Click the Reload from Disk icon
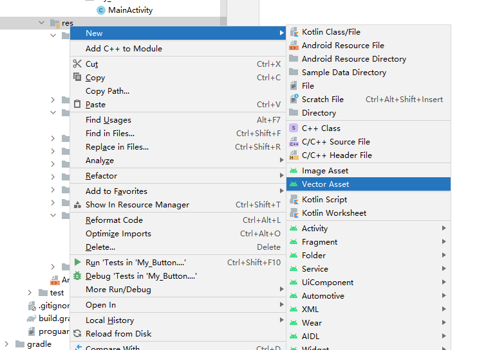 click(77, 333)
